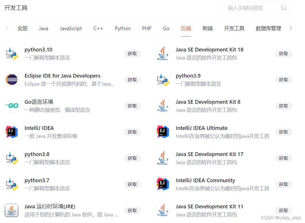Get Java 运行时环境(JRE)
Screen dimensions: 305x223
pos(133,211)
